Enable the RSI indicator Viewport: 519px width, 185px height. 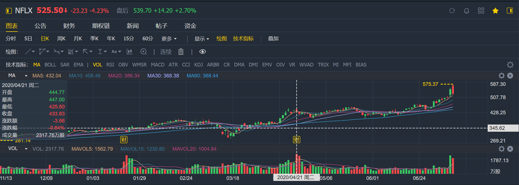(x=110, y=65)
